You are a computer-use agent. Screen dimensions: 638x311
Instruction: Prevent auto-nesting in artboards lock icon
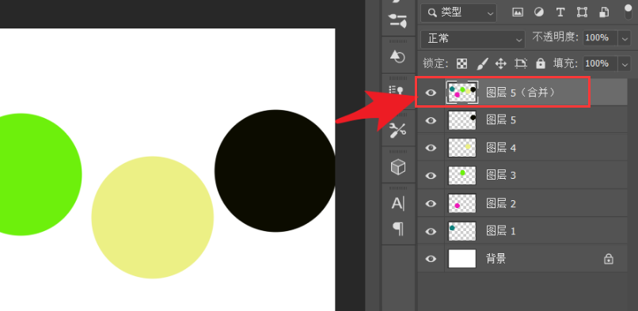521,63
